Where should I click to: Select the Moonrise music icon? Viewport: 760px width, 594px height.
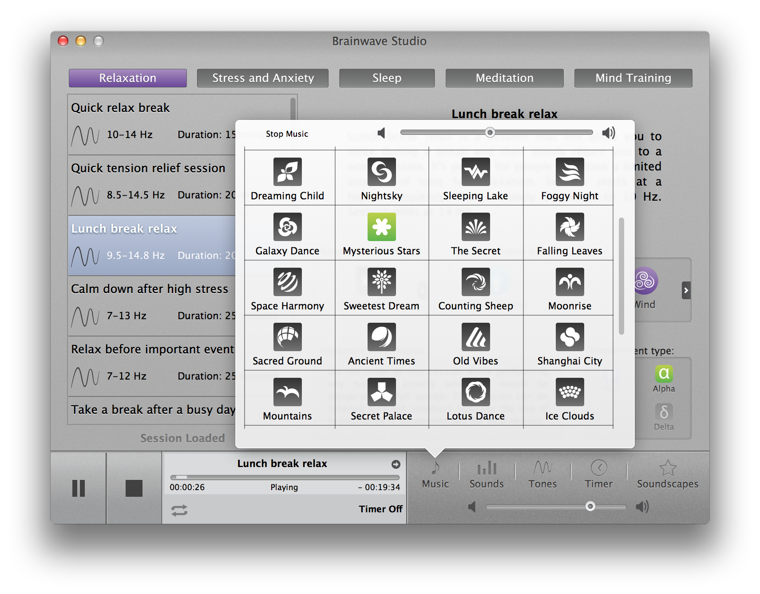point(570,282)
